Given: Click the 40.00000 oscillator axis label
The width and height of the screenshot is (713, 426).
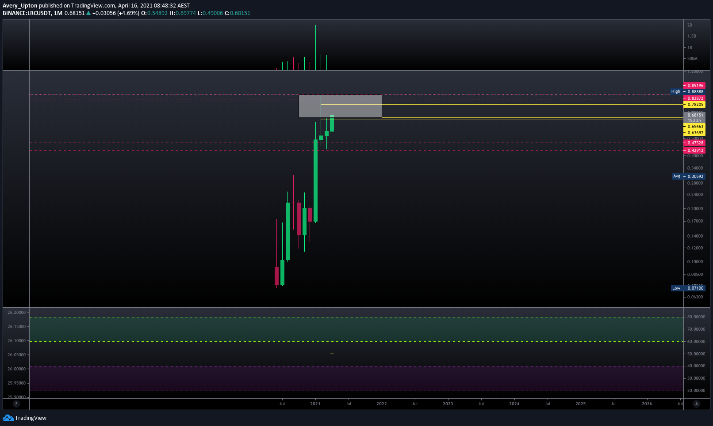Looking at the screenshot, I should click(696, 366).
